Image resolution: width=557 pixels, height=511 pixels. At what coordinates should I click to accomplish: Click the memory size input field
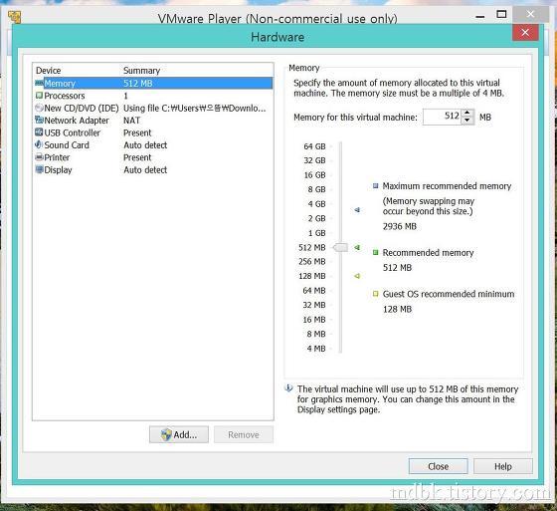[443, 117]
